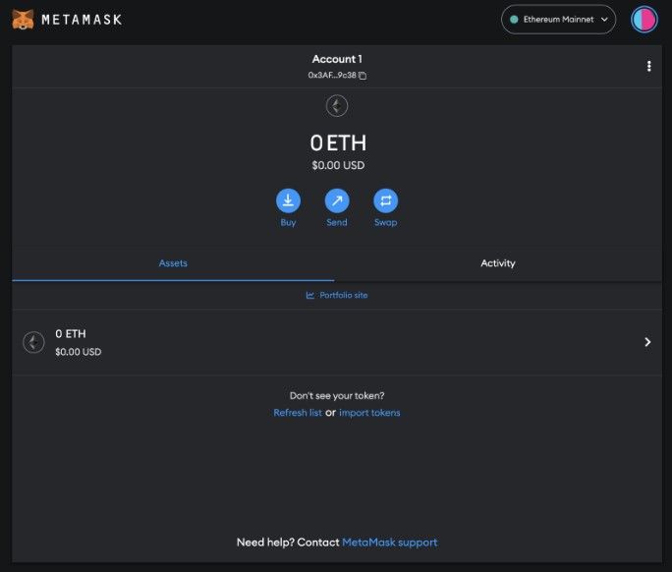Switch to the Assets tab
This screenshot has width=672, height=572.
(173, 263)
